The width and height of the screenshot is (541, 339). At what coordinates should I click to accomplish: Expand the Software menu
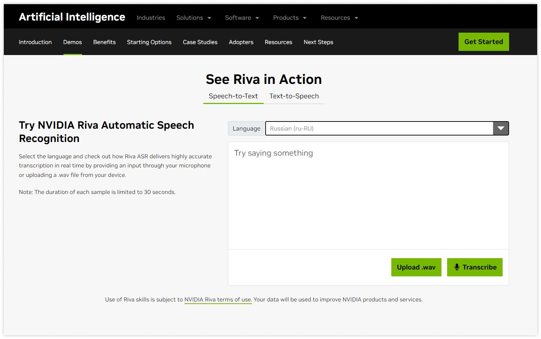242,18
